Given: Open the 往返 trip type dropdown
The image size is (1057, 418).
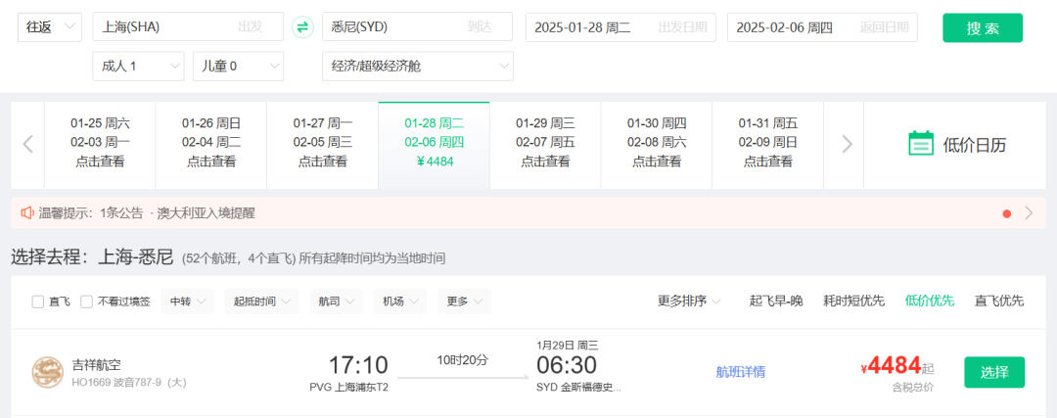Looking at the screenshot, I should coord(50,27).
